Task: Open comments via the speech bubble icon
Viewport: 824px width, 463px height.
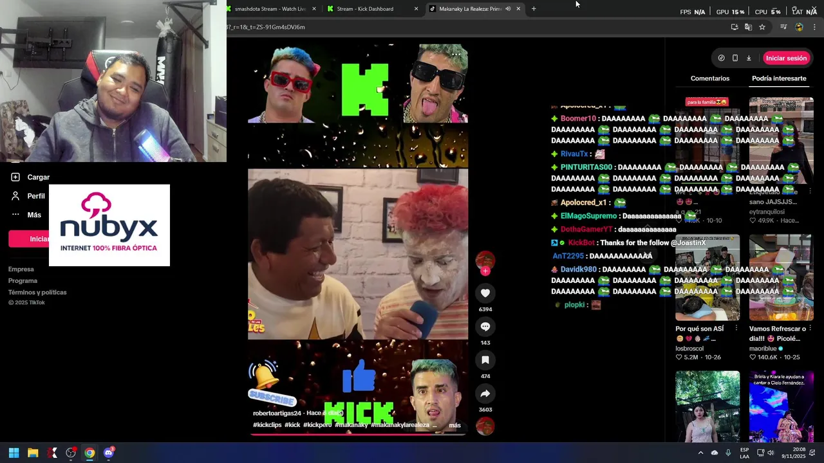Action: tap(485, 327)
